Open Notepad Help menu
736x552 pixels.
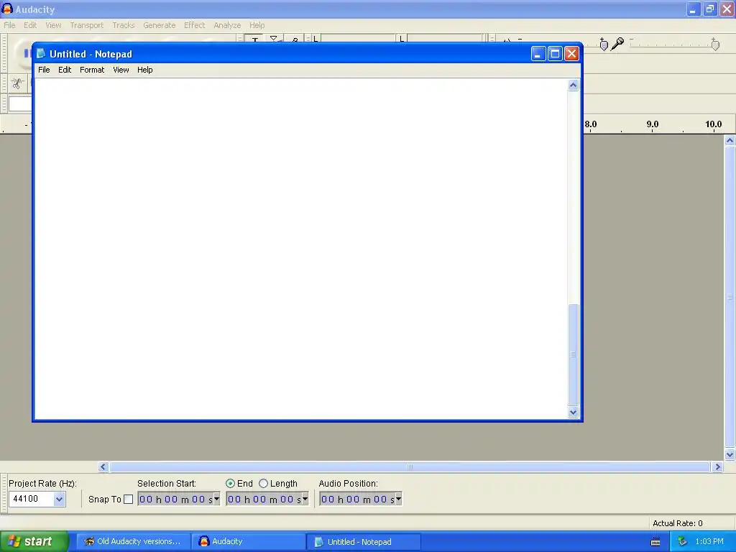click(x=144, y=70)
